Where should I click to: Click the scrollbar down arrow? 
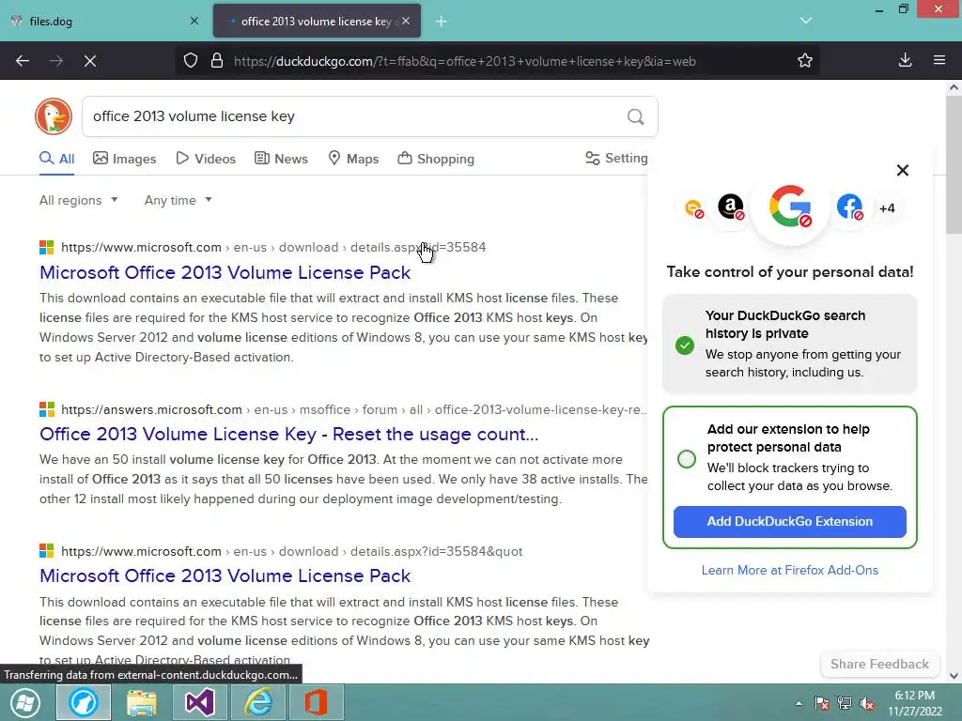(954, 676)
